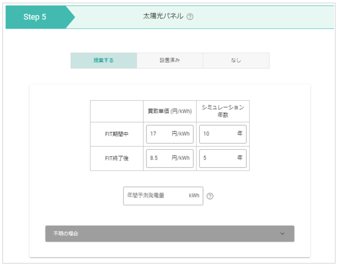Select the 提案する tab

click(x=103, y=60)
